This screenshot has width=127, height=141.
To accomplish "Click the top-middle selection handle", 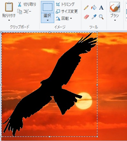I will (x=49, y=32).
